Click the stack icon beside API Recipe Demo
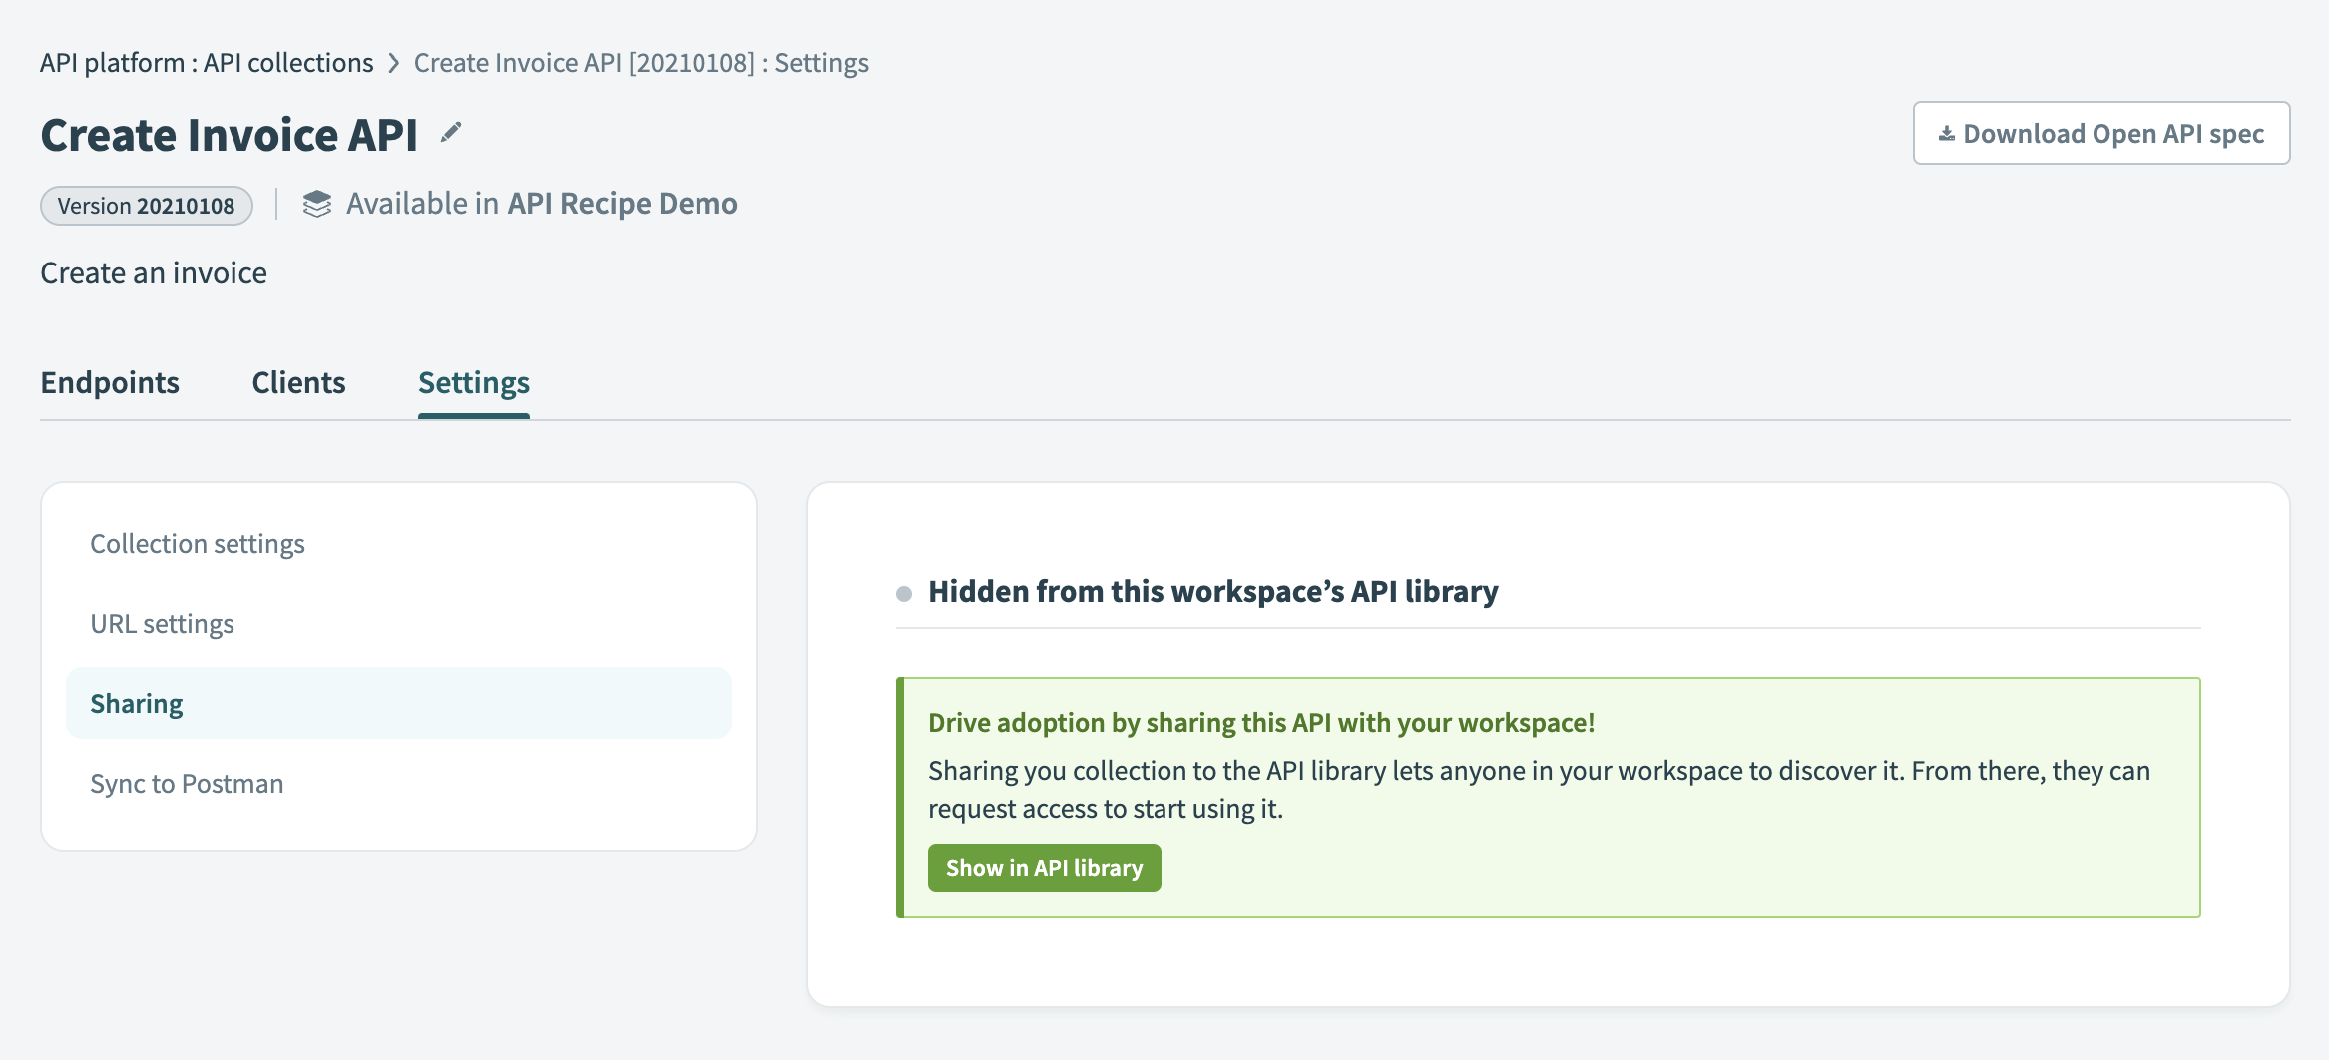The height and width of the screenshot is (1060, 2329). [x=316, y=204]
